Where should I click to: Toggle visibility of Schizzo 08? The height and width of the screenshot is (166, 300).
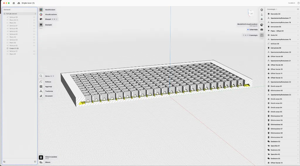(34, 17)
